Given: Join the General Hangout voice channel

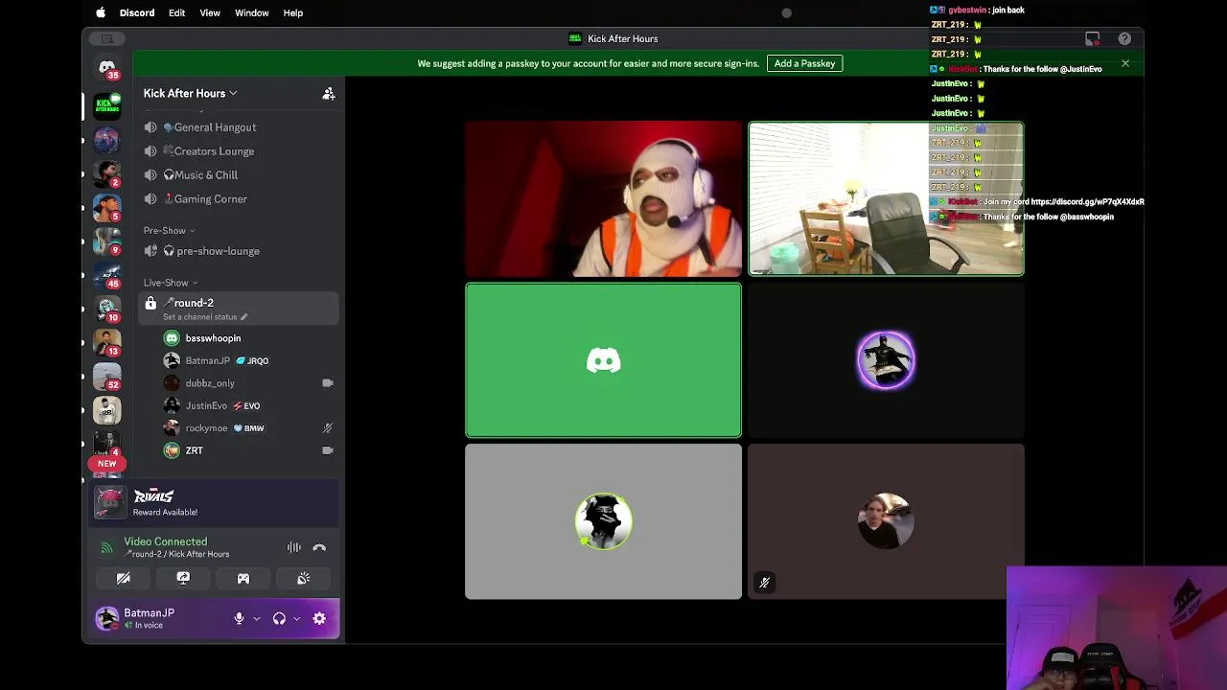Looking at the screenshot, I should [240, 127].
